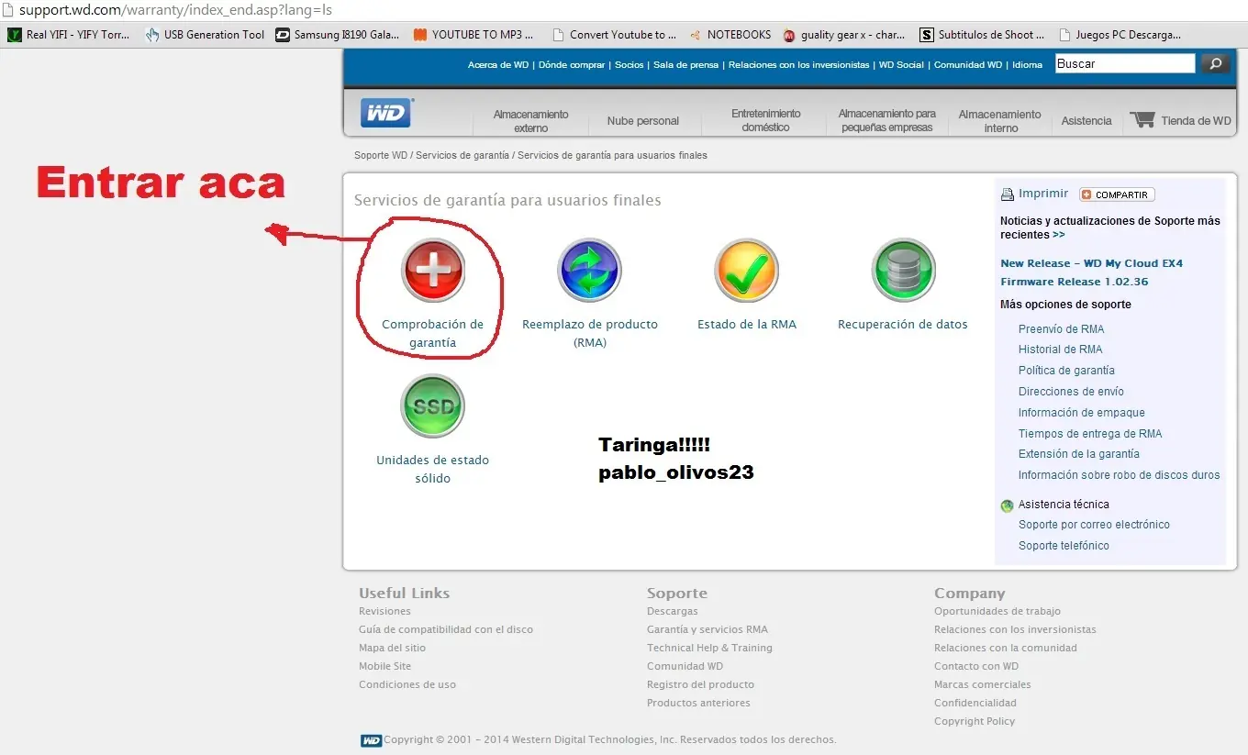
Task: Open the shopping cart icon for Tienda de WD
Action: [1142, 120]
